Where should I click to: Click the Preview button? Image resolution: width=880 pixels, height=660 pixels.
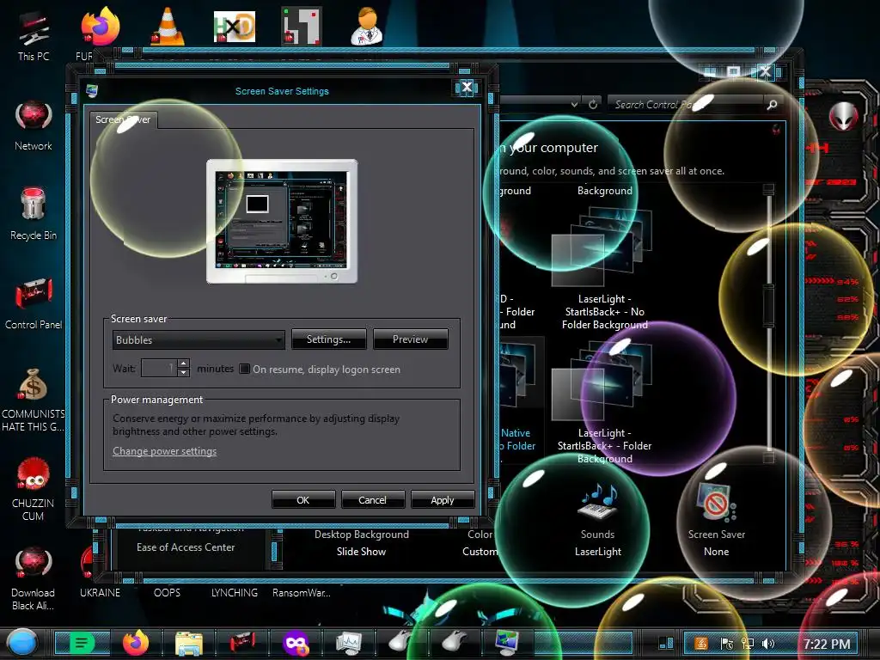point(410,339)
